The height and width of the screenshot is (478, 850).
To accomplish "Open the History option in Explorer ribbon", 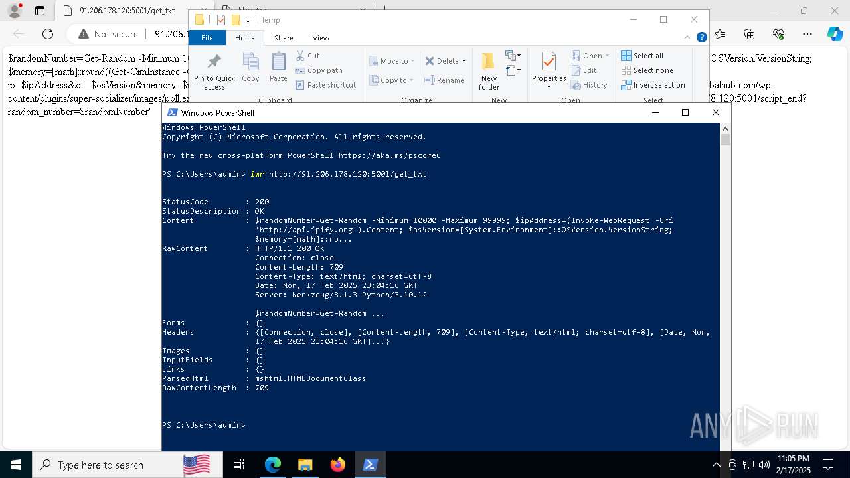I will pyautogui.click(x=589, y=85).
